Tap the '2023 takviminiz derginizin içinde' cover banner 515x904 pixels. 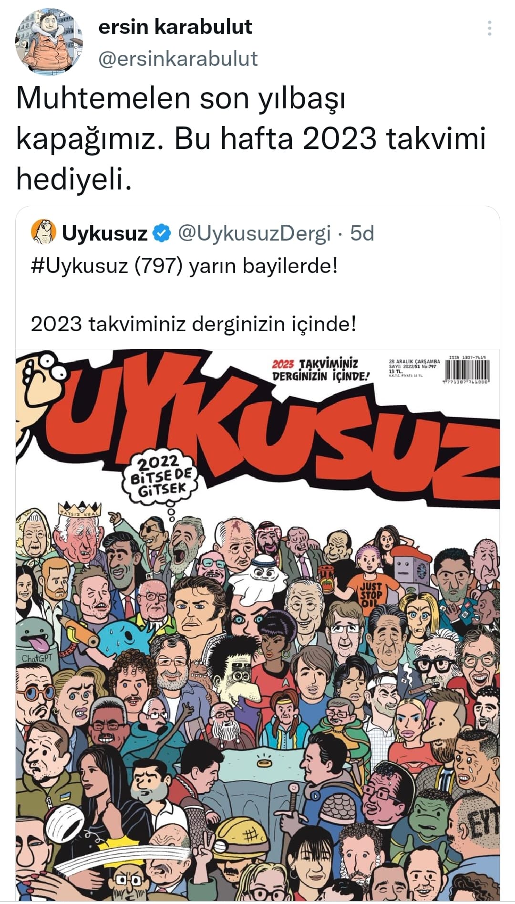[x=321, y=370]
